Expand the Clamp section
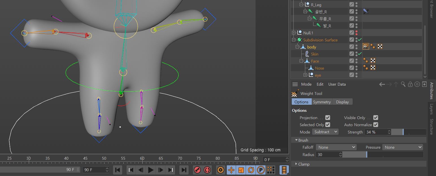This screenshot has height=176, width=436. 296,164
